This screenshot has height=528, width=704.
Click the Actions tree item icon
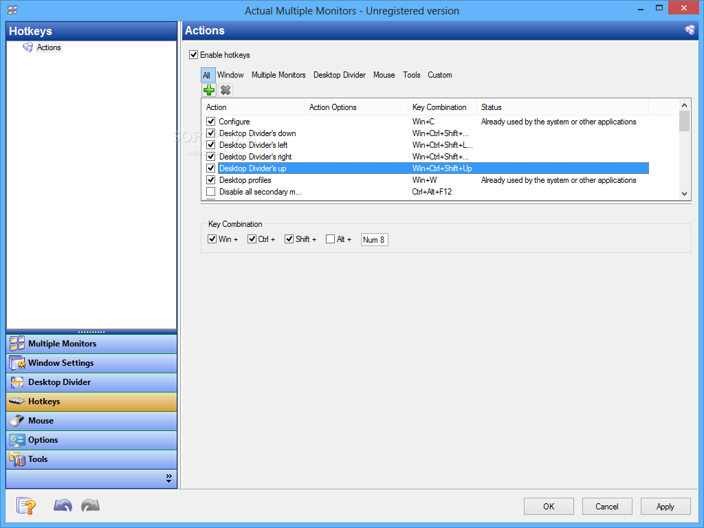[27, 47]
